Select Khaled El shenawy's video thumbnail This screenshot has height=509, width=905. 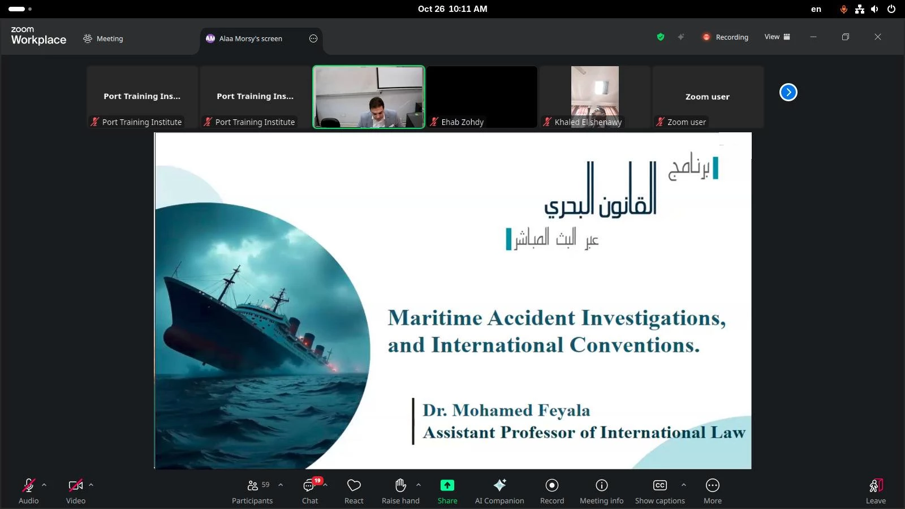tap(594, 97)
